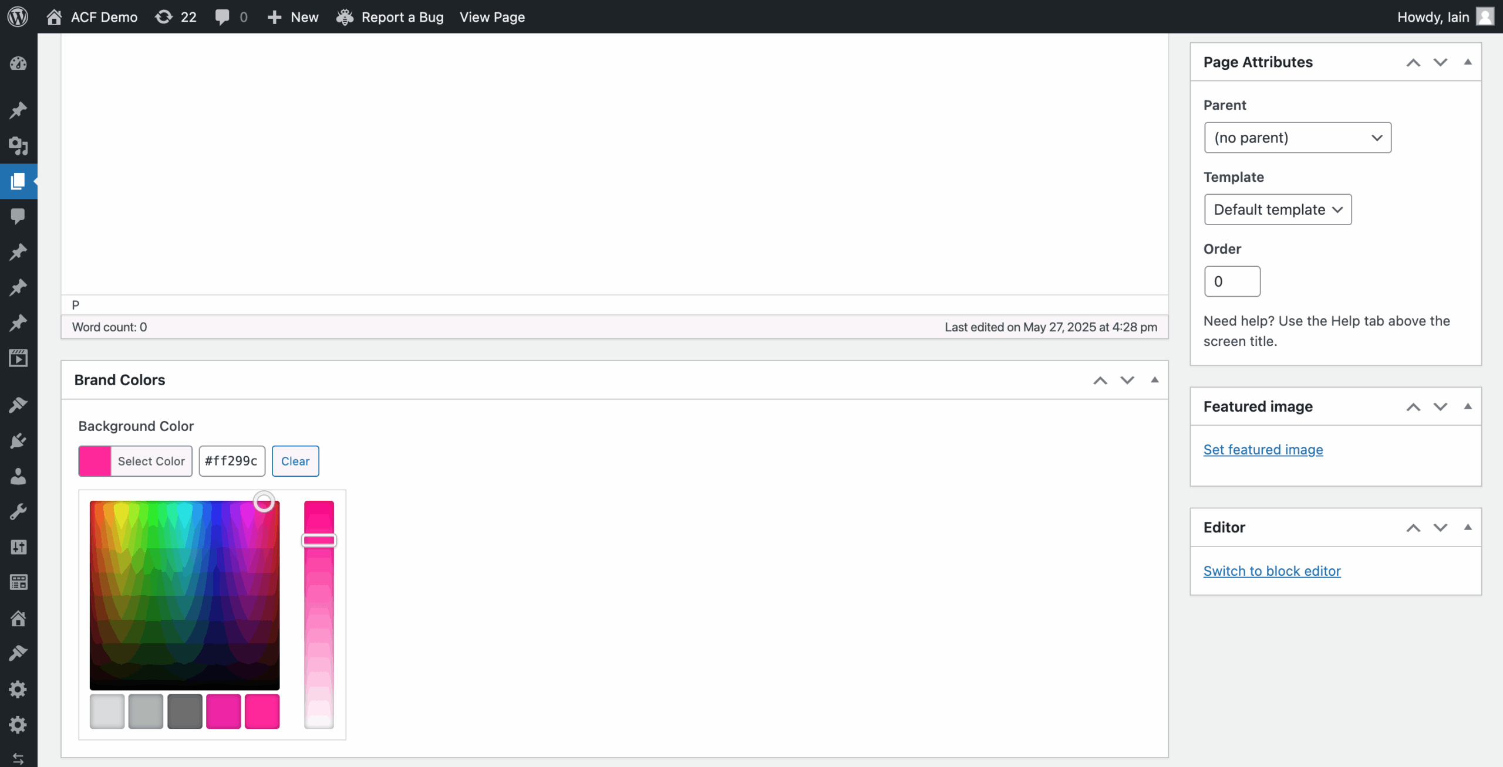1503x767 pixels.
Task: Toggle the Brand Colors panel triangle
Action: point(1154,380)
